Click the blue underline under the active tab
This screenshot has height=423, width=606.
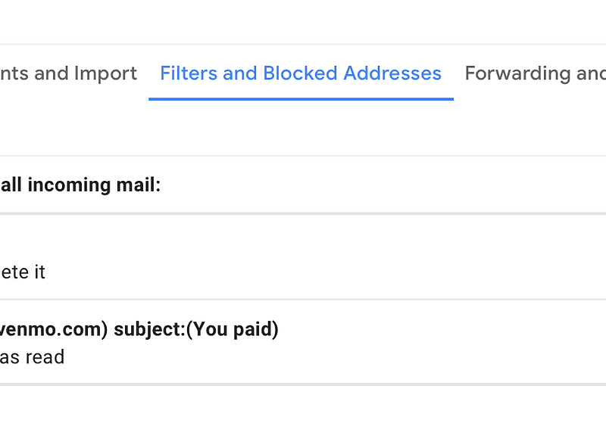pos(301,99)
